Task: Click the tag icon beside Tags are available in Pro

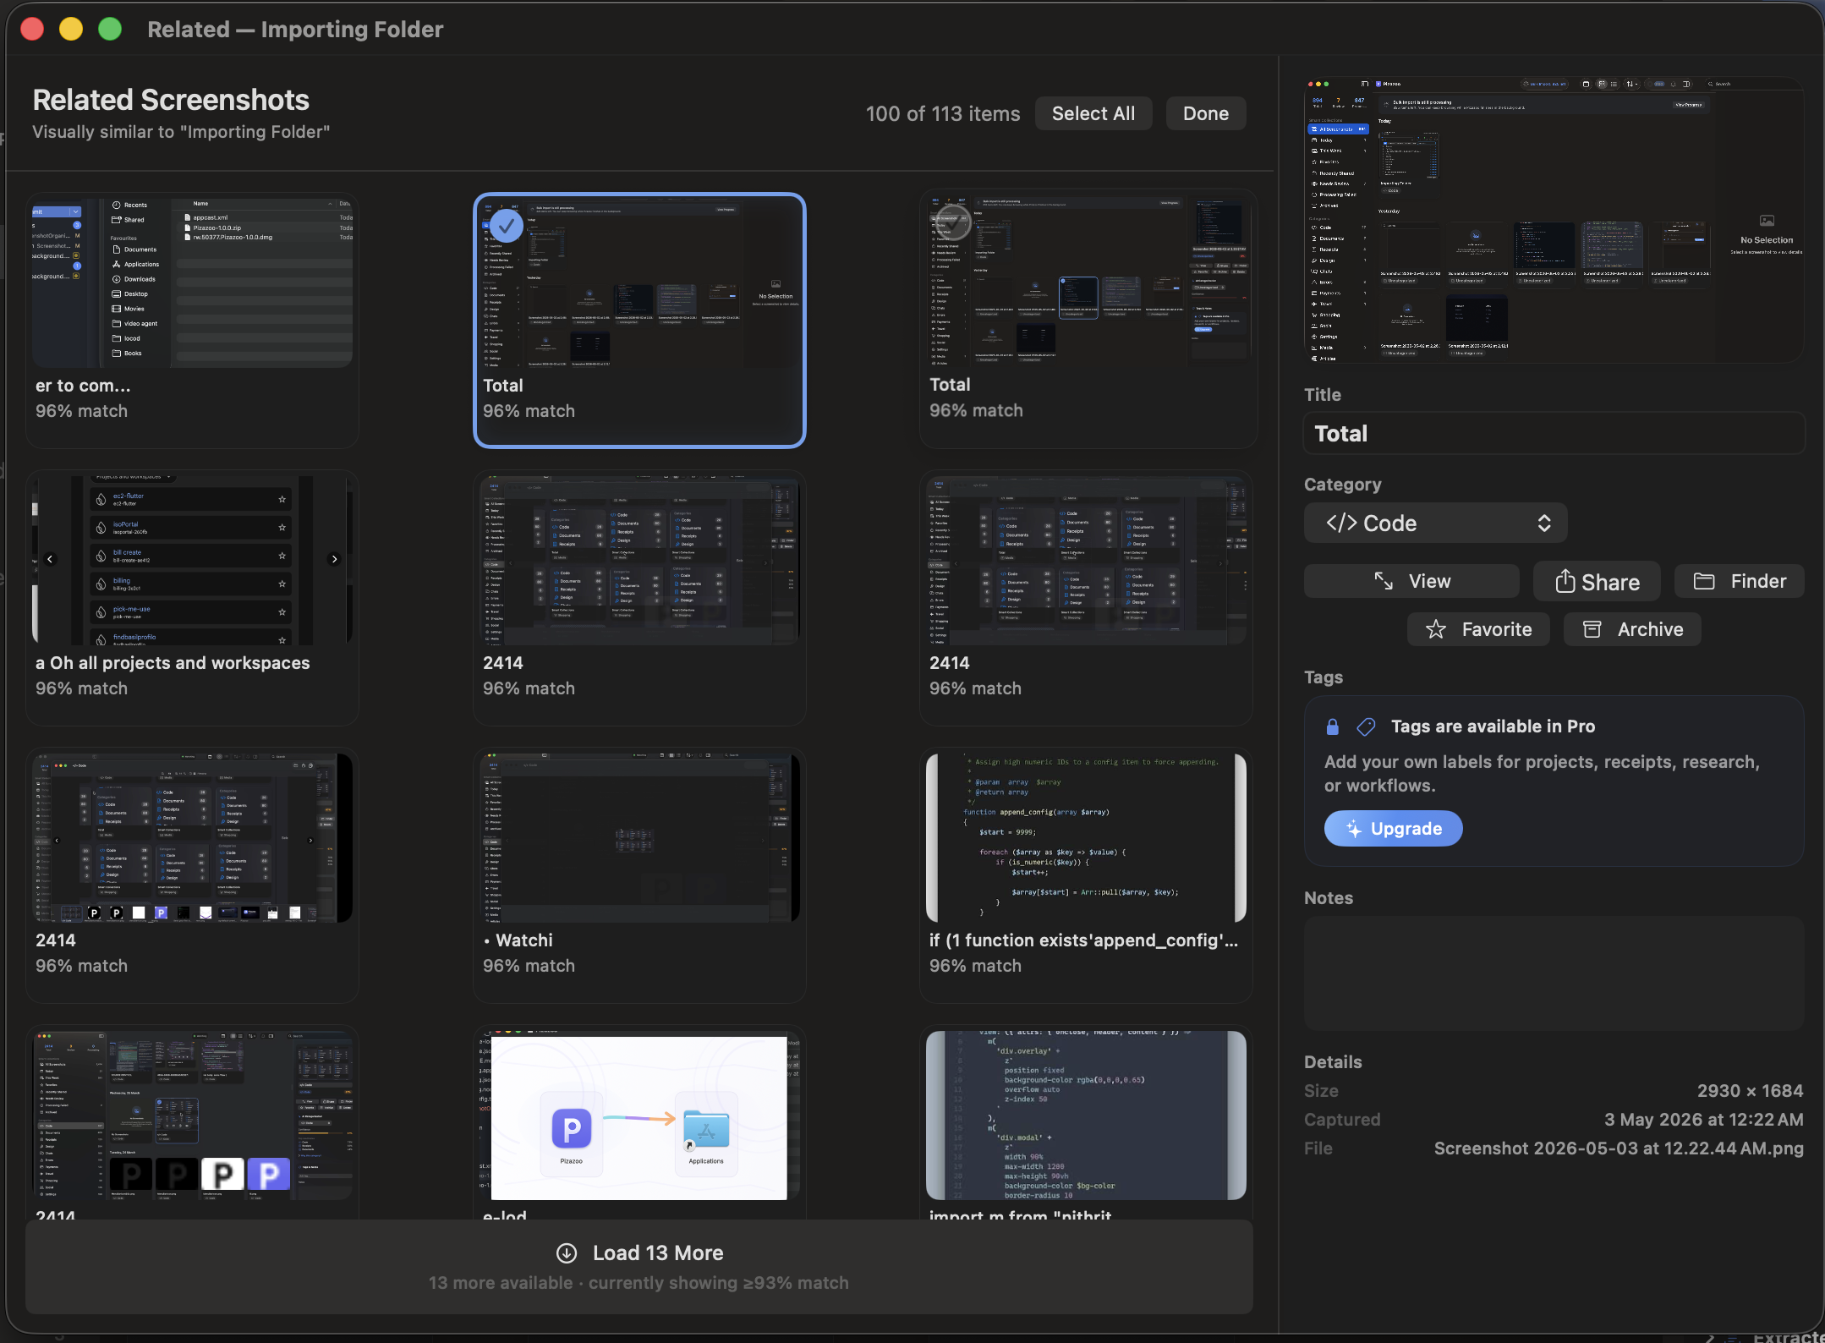Action: tap(1366, 726)
